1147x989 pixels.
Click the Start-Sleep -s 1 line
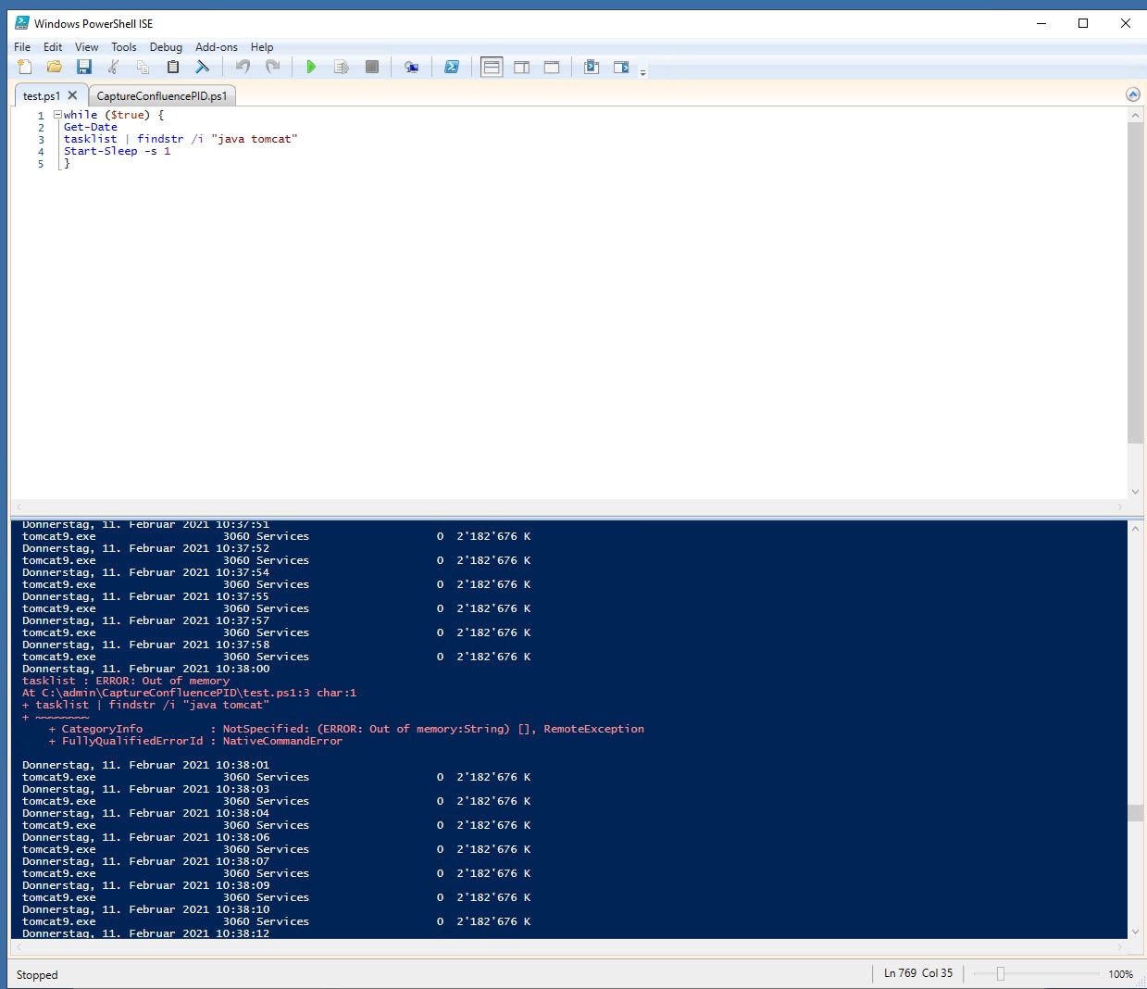pyautogui.click(x=118, y=151)
